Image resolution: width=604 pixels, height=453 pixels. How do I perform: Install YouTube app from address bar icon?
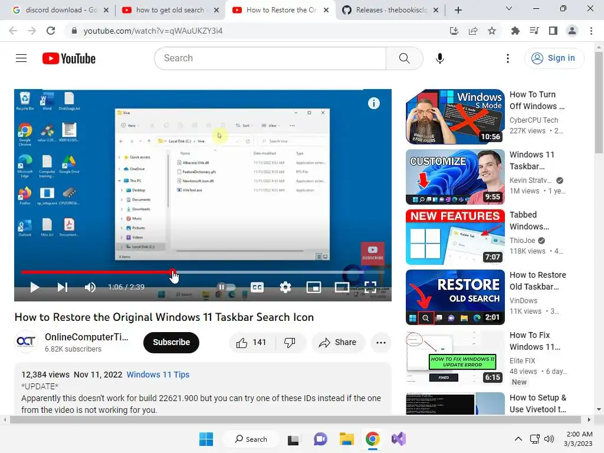454,31
